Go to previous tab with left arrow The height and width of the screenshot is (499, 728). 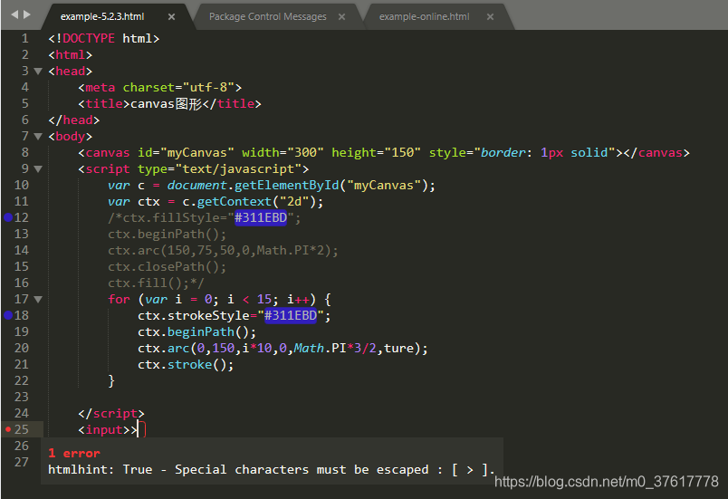(14, 14)
